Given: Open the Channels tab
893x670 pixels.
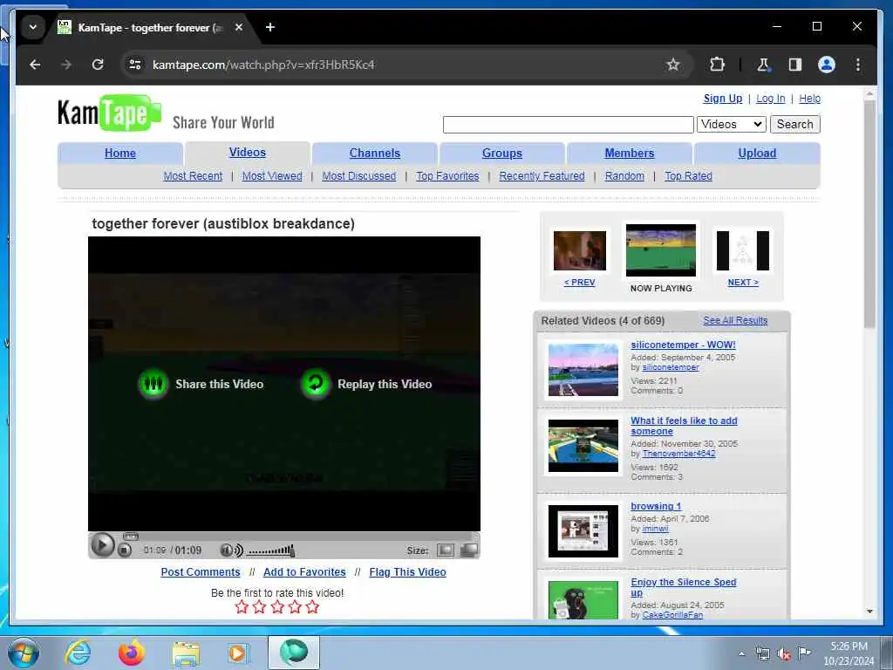Looking at the screenshot, I should [x=375, y=153].
